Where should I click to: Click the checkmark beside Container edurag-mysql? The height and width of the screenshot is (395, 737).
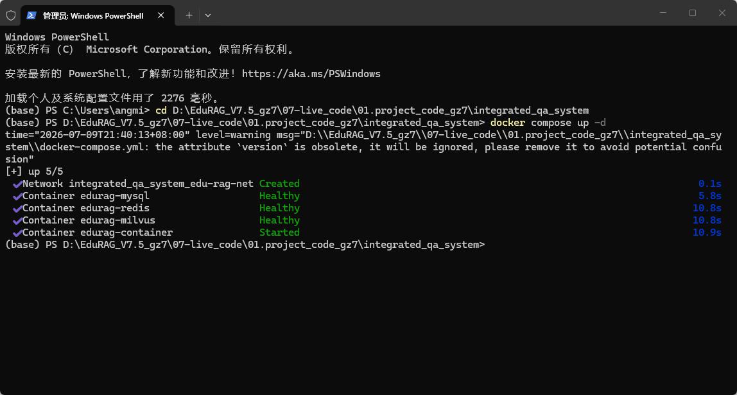(x=17, y=196)
